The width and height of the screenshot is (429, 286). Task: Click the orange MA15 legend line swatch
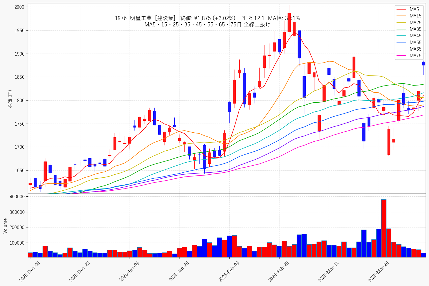401,16
